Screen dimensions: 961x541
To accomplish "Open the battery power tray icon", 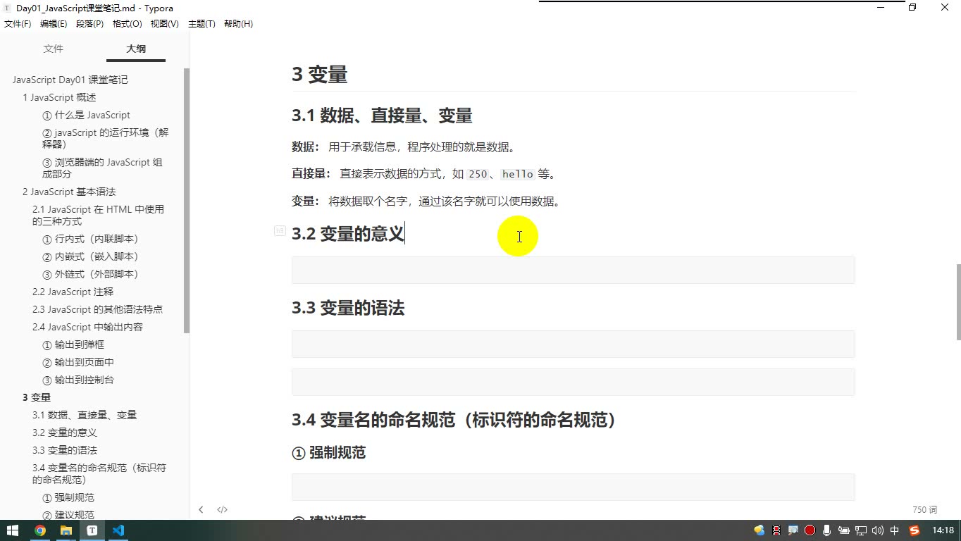I will pyautogui.click(x=843, y=530).
